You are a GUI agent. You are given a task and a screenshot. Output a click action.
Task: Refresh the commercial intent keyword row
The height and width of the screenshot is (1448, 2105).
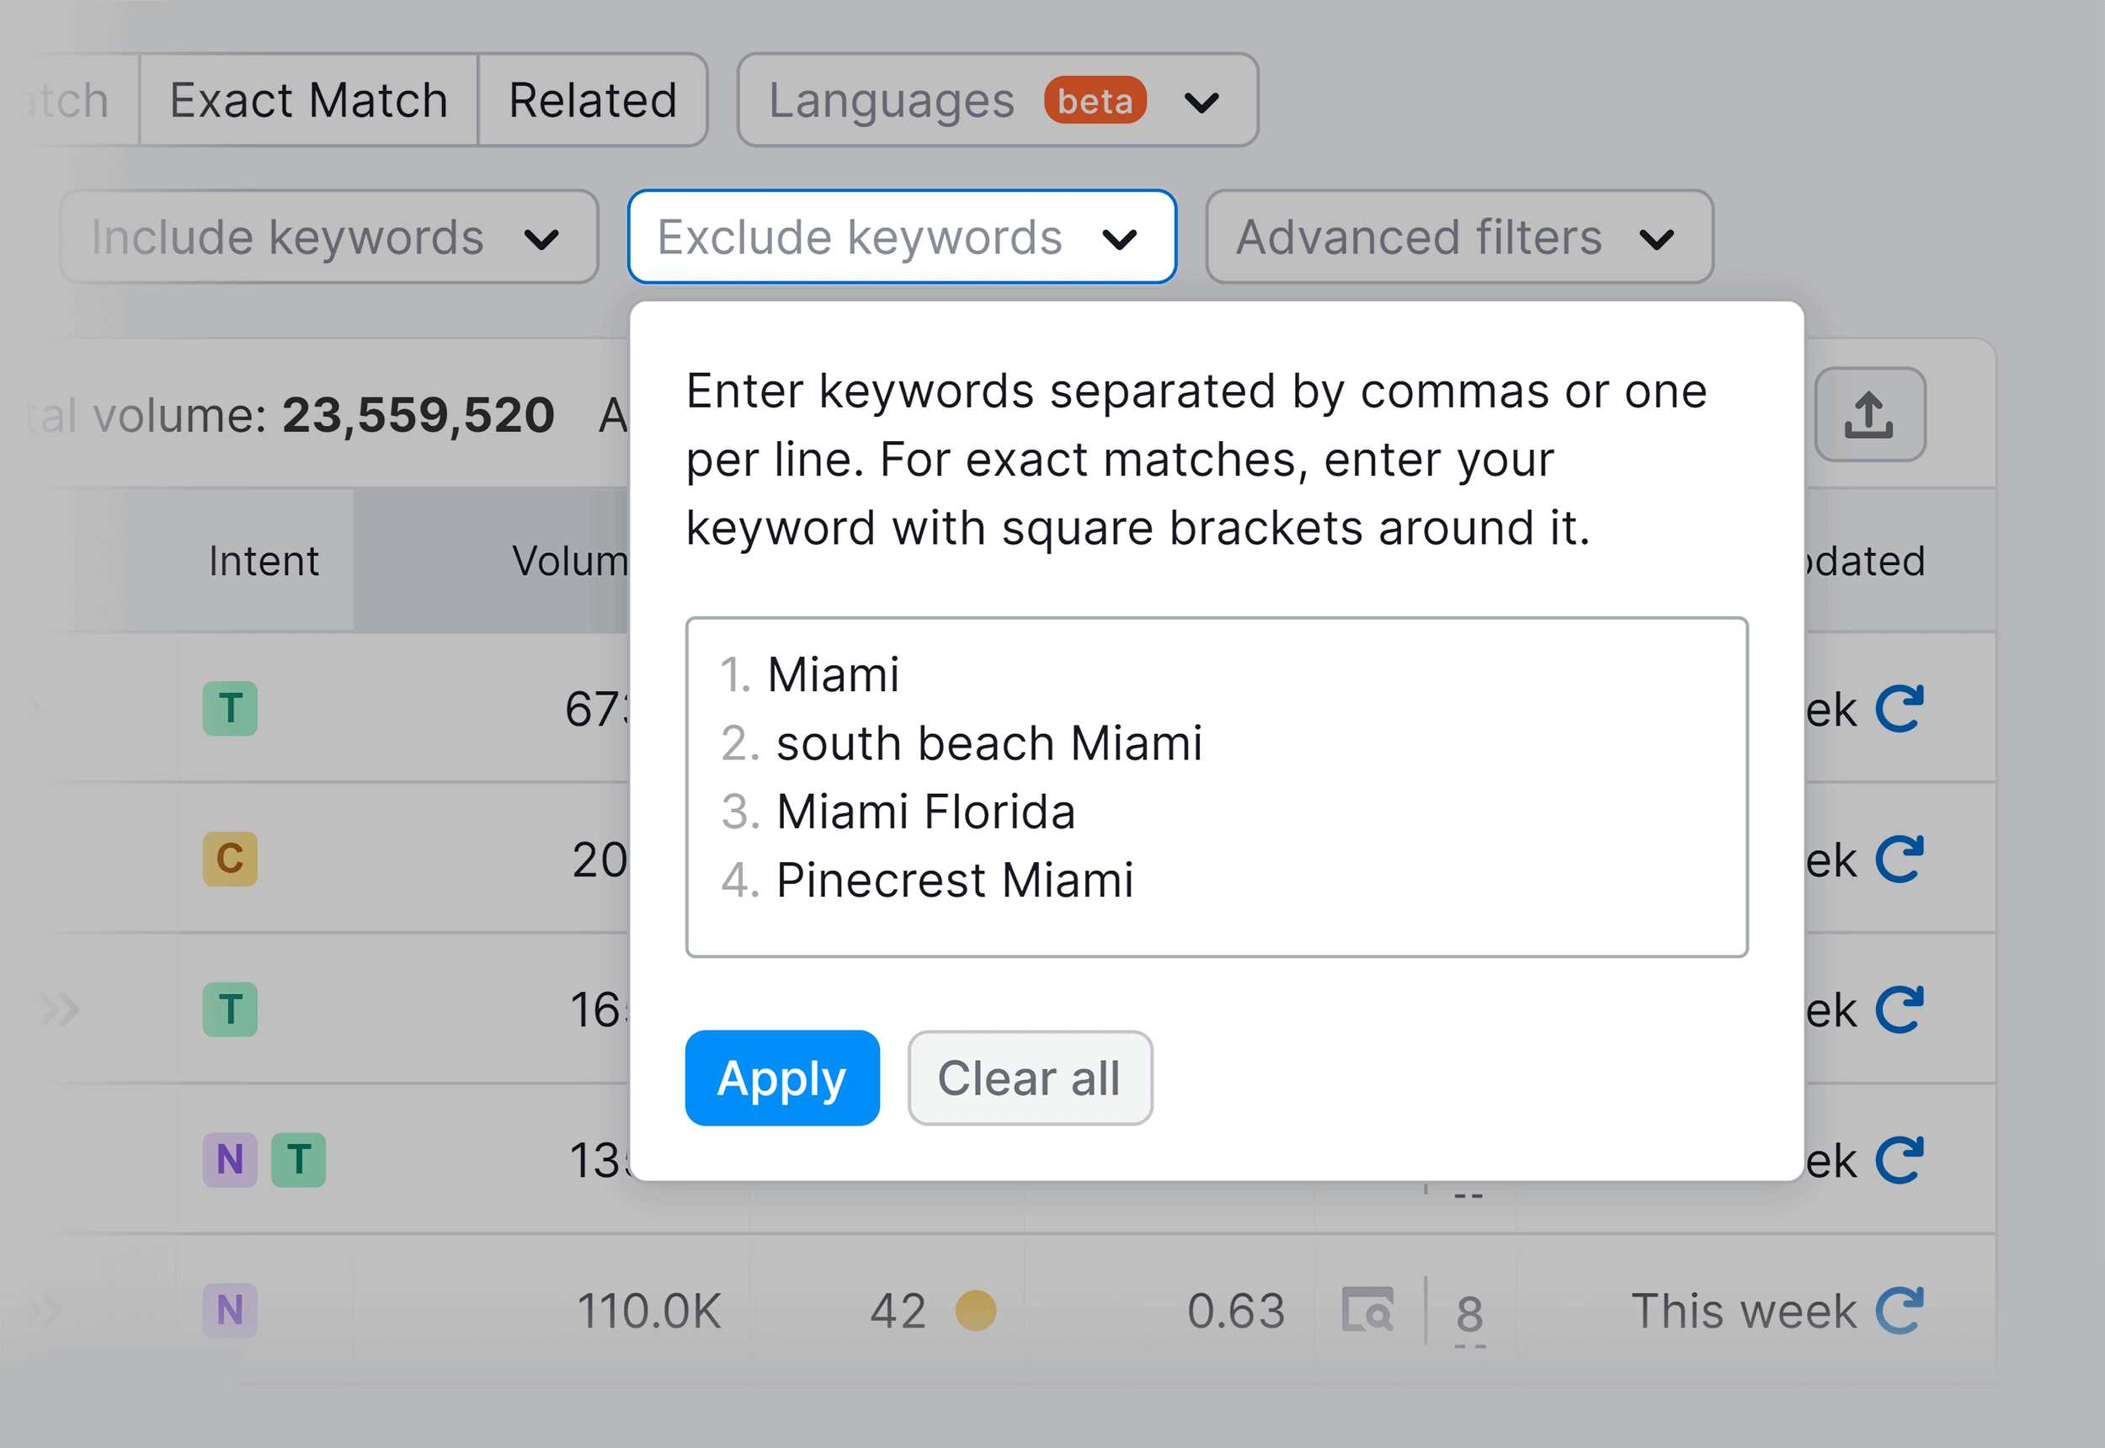[x=1900, y=857]
